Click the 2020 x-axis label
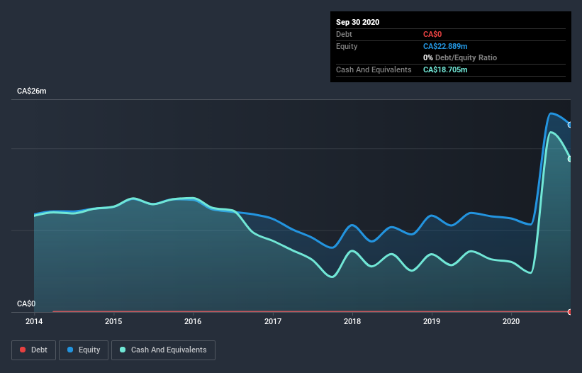Viewport: 582px width, 373px height. 511,321
